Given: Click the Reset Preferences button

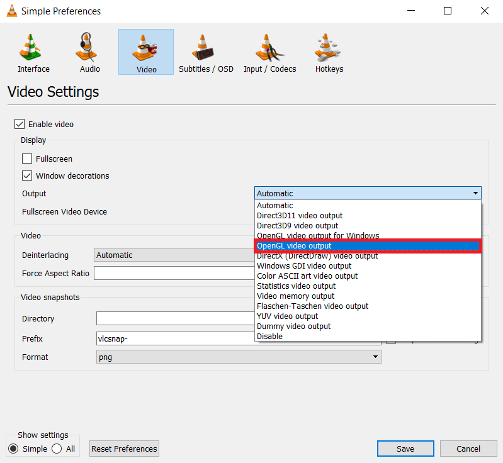Looking at the screenshot, I should pos(124,449).
